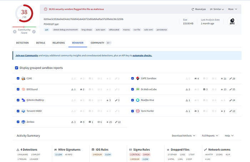This screenshot has width=250, height=162.
Task: Select the Behavior tab
Action: point(78,43)
